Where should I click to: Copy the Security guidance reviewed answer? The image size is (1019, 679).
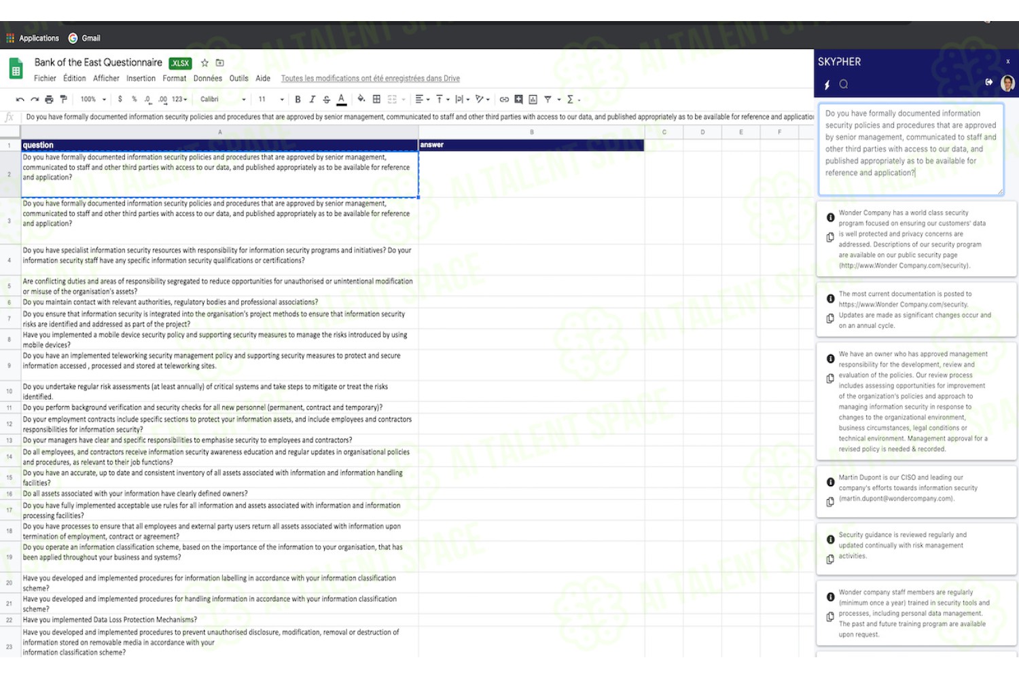(830, 559)
